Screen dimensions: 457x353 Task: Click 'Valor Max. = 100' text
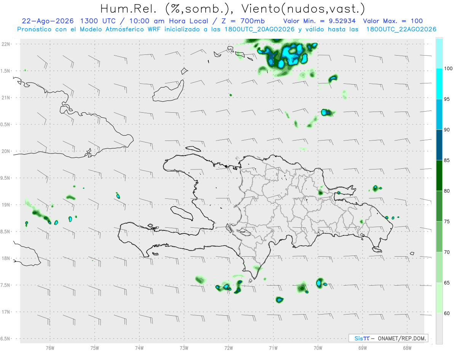(393, 21)
